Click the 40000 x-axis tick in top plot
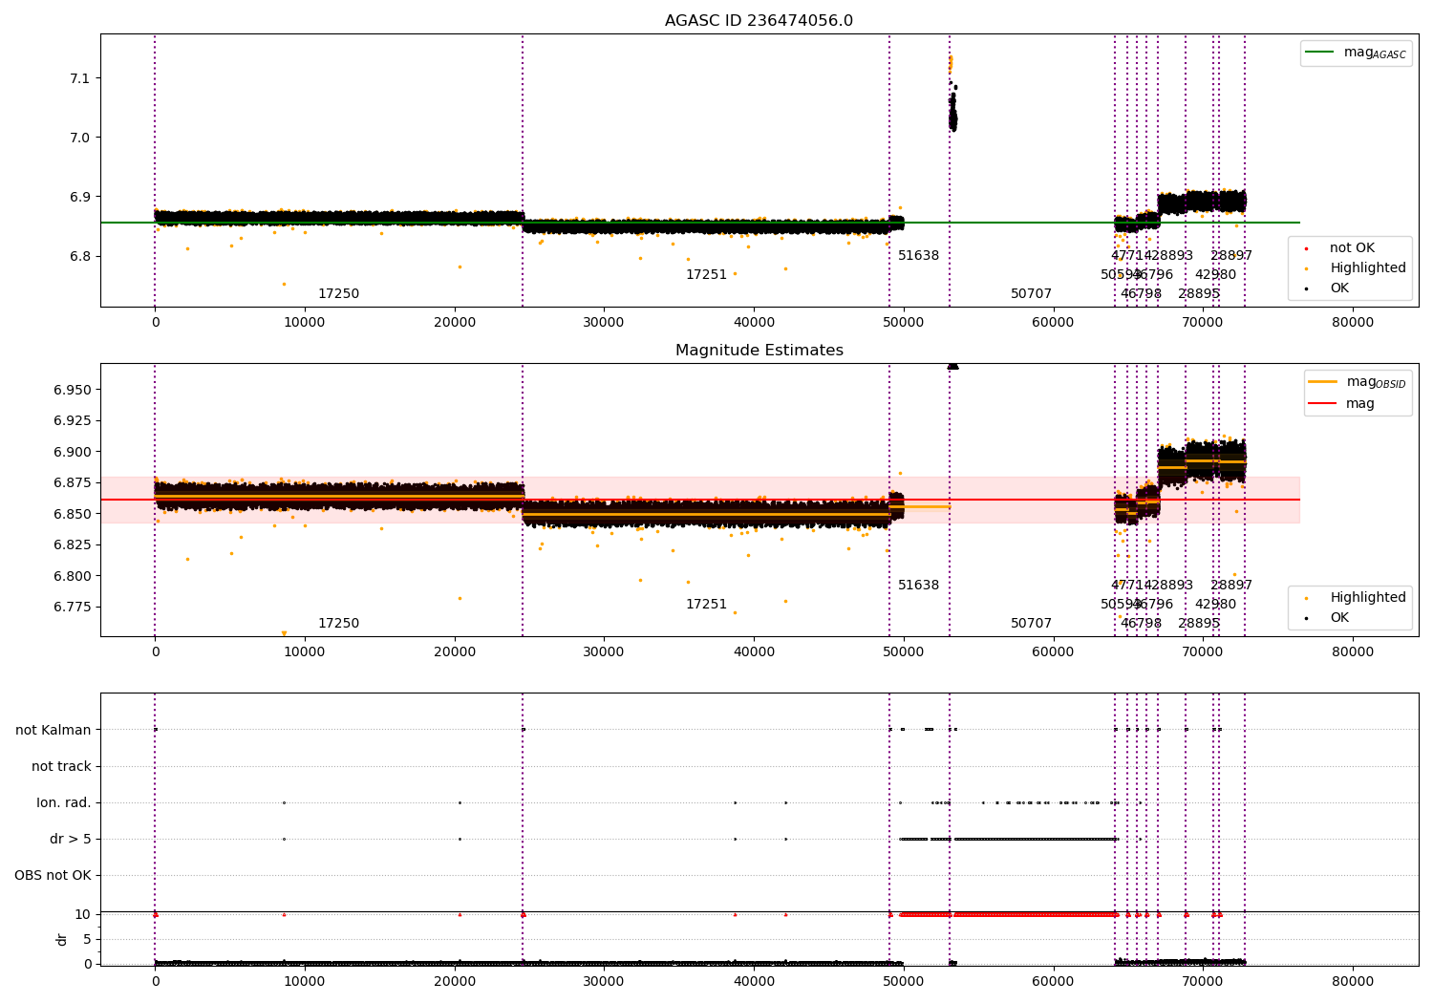 tap(754, 323)
